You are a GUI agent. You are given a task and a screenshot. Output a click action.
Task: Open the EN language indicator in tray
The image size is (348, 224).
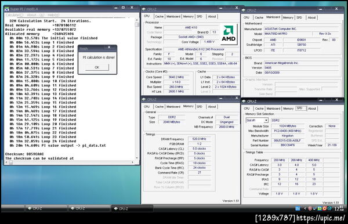pos(298,208)
